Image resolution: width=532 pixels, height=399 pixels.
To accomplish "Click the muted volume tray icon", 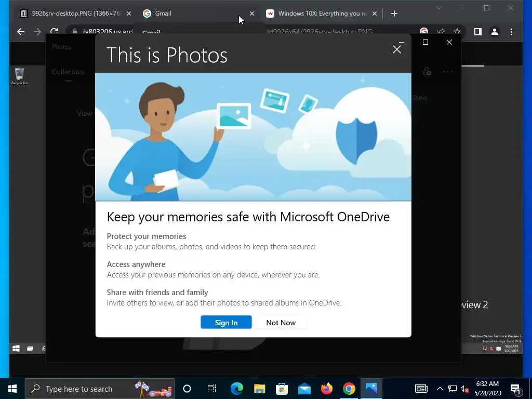I will (x=464, y=389).
